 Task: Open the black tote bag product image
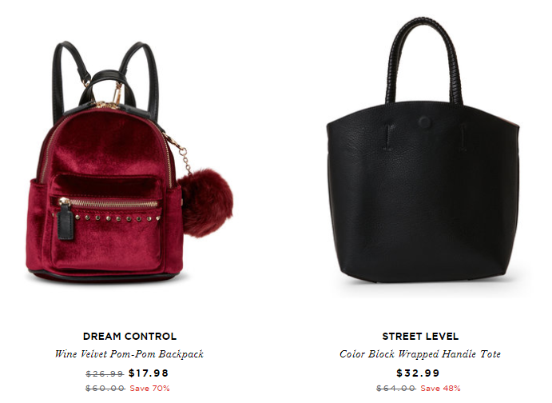point(423,150)
